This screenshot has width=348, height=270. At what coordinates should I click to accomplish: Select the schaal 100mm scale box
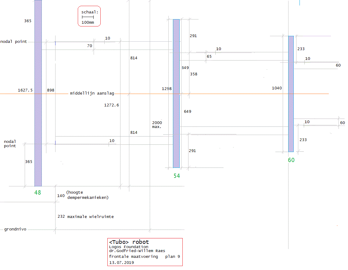point(89,16)
